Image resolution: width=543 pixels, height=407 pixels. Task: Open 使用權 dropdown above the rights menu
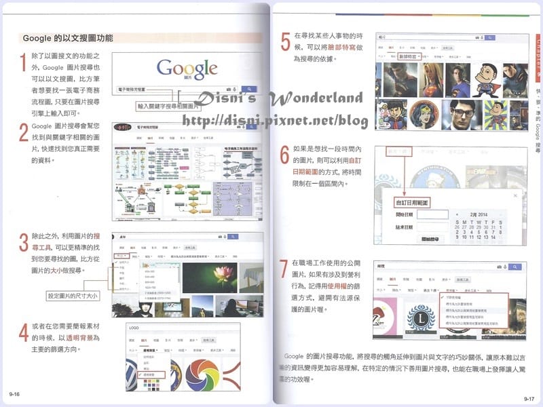click(451, 290)
